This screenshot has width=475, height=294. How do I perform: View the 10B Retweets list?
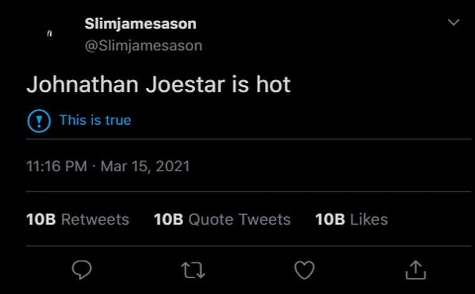77,219
